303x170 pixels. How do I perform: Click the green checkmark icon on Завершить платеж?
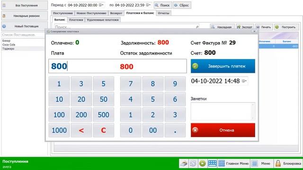pos(195,66)
